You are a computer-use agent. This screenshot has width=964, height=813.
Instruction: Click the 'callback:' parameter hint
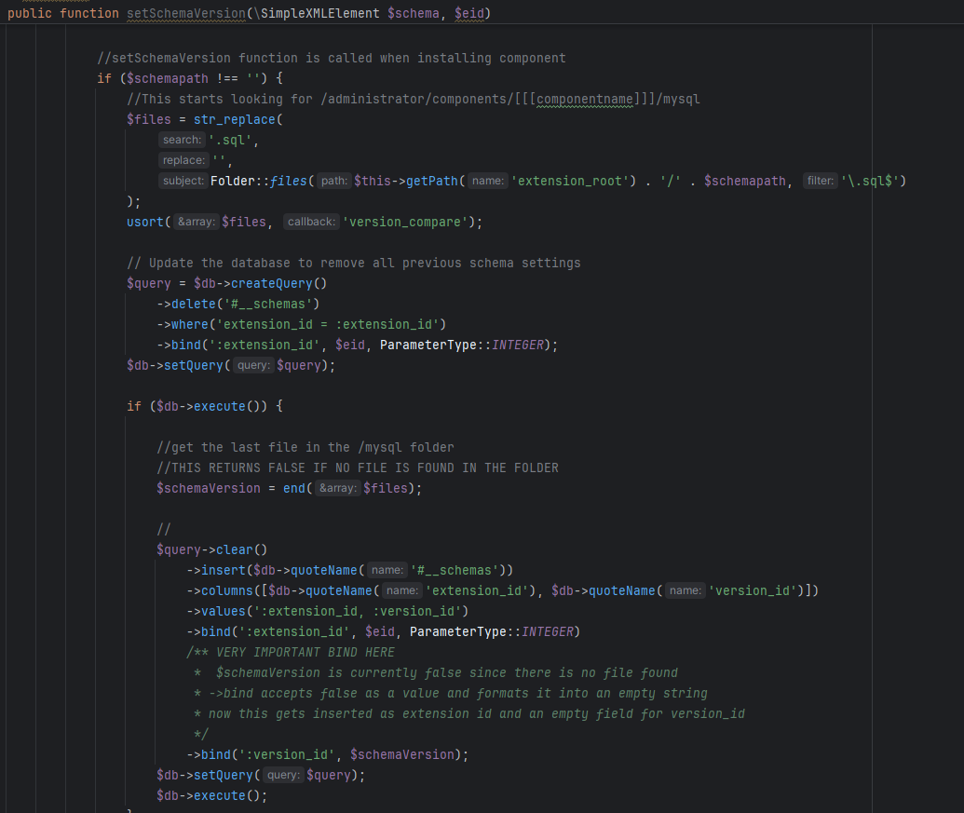312,222
